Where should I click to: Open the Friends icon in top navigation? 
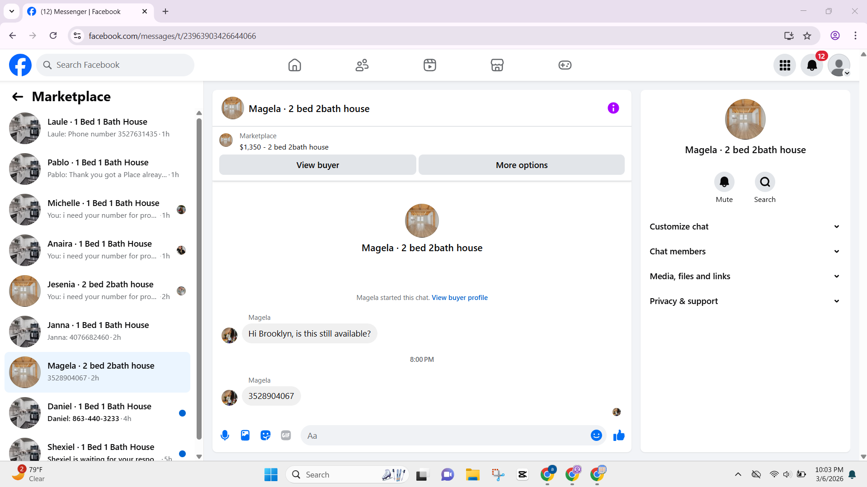[x=362, y=65]
